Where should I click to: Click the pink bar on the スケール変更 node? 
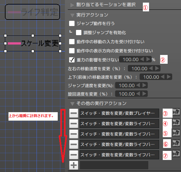pyautogui.click(x=14, y=43)
